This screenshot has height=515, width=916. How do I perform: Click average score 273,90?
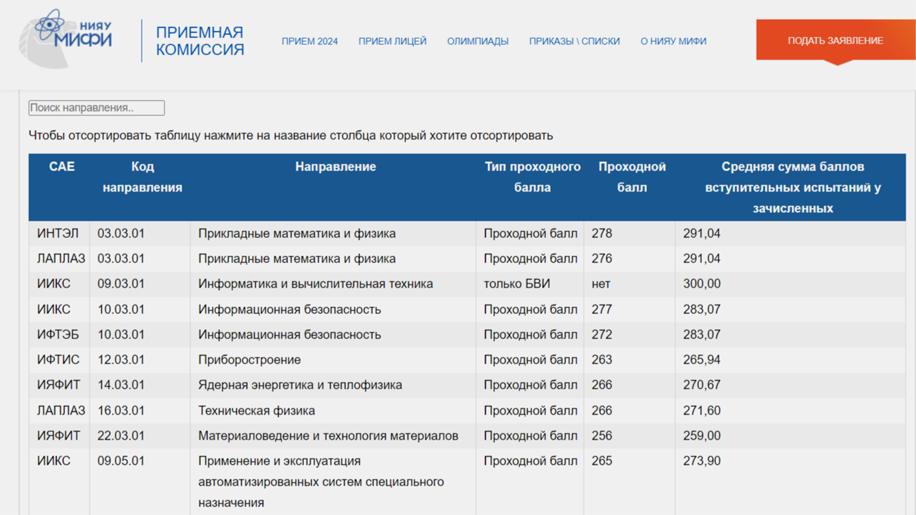[x=702, y=461]
